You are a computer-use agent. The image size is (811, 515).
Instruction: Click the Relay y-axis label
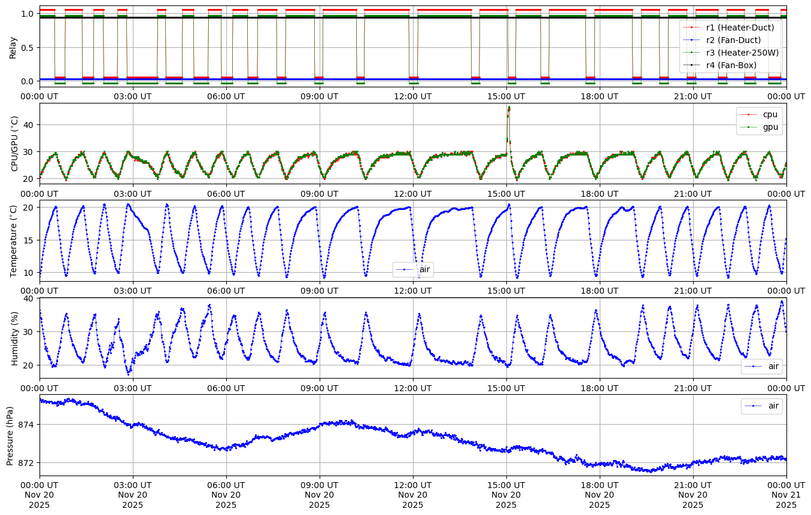coord(13,47)
